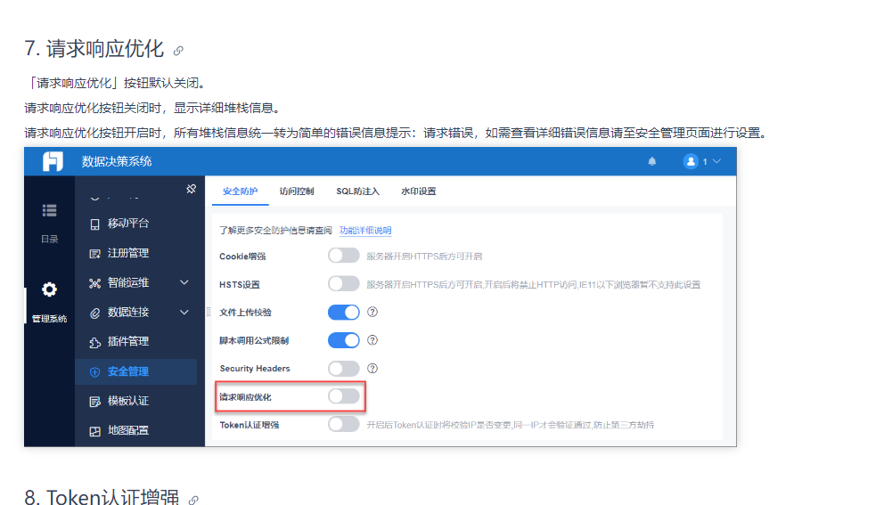Click the 功能详细说明 link

point(365,231)
